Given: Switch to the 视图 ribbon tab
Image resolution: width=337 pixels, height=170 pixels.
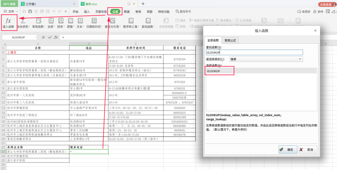Looking at the screenshot, I should pos(149,12).
